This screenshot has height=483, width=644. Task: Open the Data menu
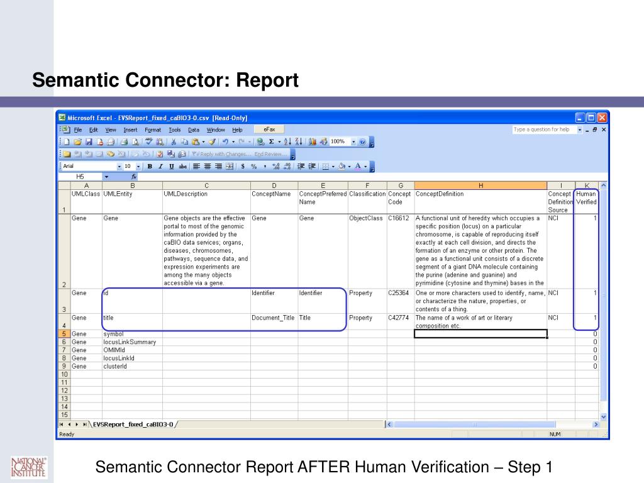point(194,130)
